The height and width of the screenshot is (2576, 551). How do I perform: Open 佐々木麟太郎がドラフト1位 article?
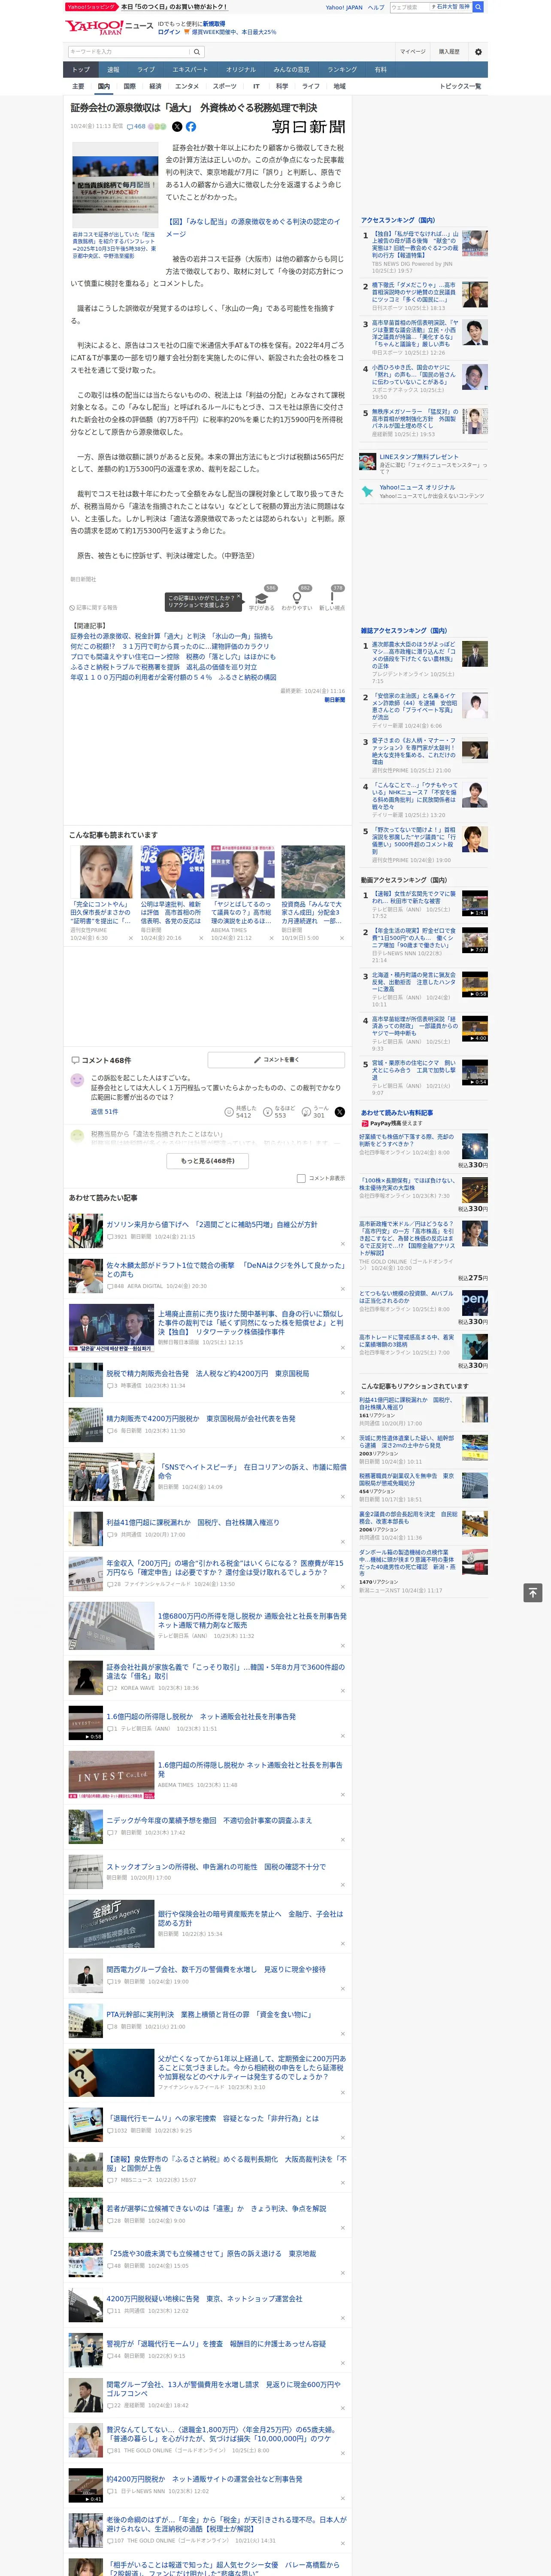(x=226, y=1270)
